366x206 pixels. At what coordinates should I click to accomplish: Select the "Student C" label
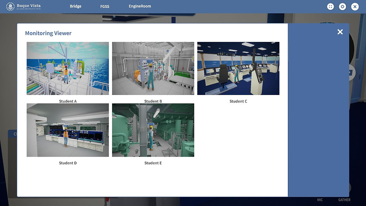point(238,101)
